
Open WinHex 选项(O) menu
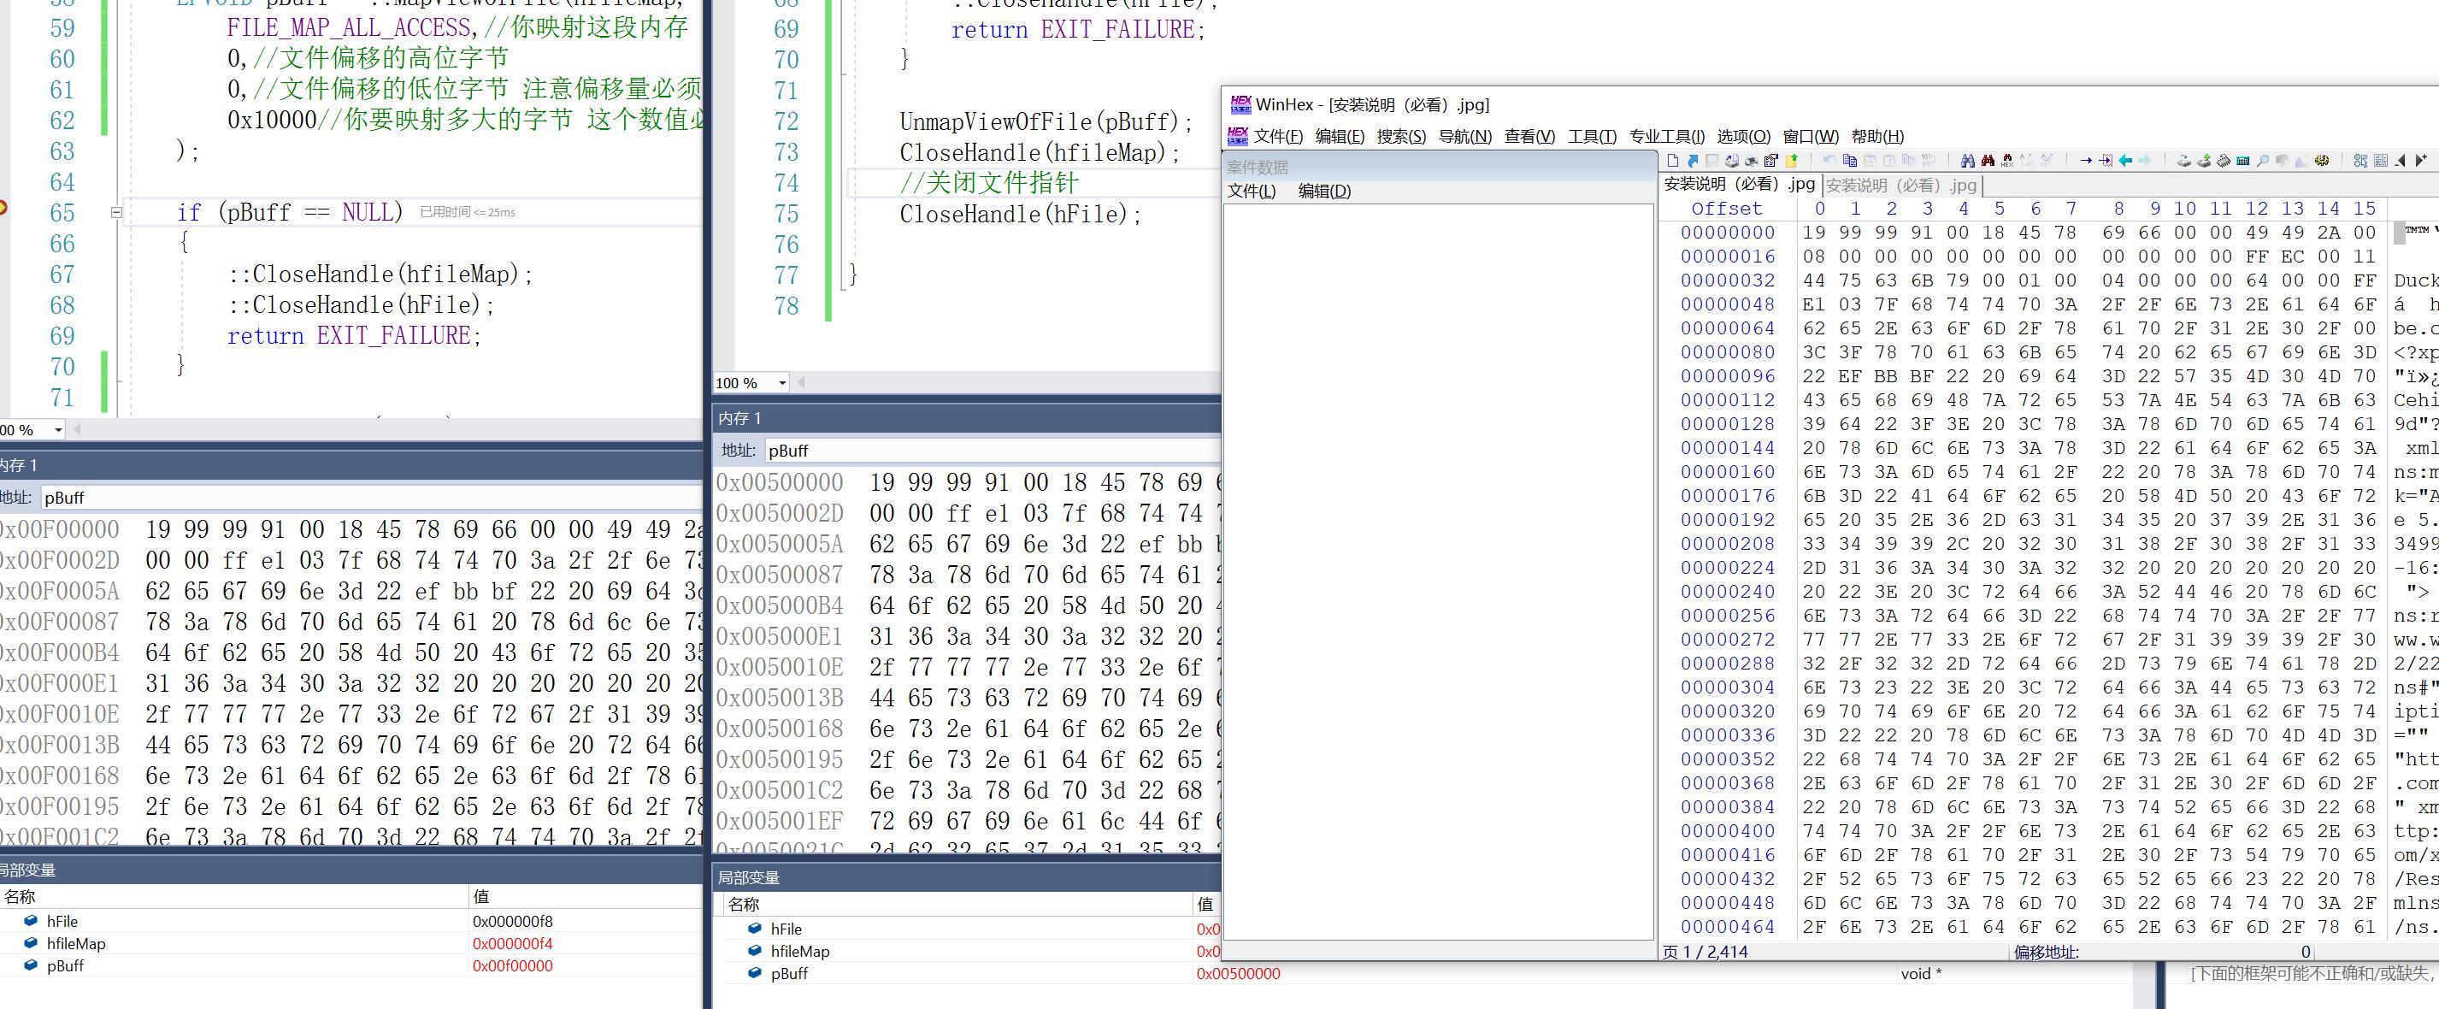coord(1743,137)
